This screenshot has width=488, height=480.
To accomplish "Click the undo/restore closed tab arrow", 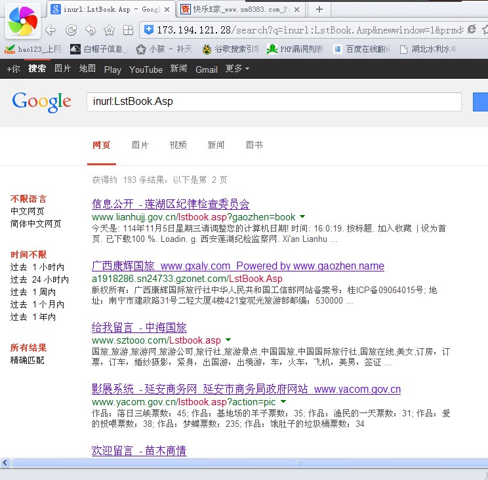I will [91, 30].
